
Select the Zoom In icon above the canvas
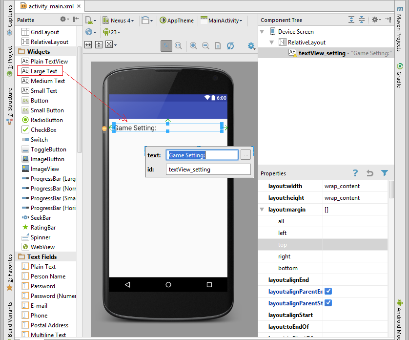pyautogui.click(x=193, y=46)
